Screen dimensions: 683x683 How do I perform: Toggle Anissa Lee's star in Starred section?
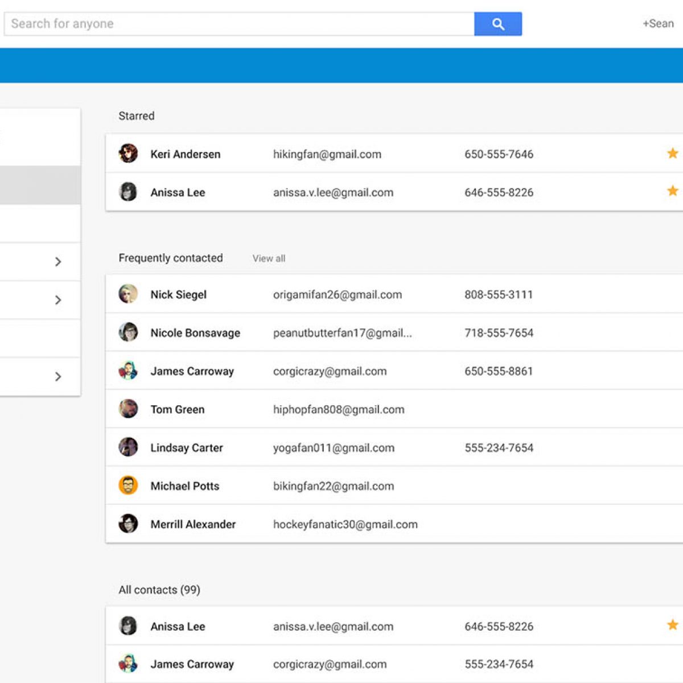point(672,191)
